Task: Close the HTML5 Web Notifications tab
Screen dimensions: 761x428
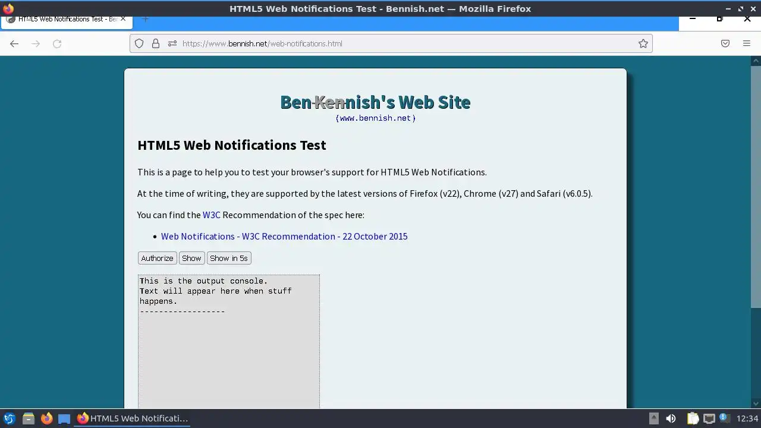Action: click(123, 19)
